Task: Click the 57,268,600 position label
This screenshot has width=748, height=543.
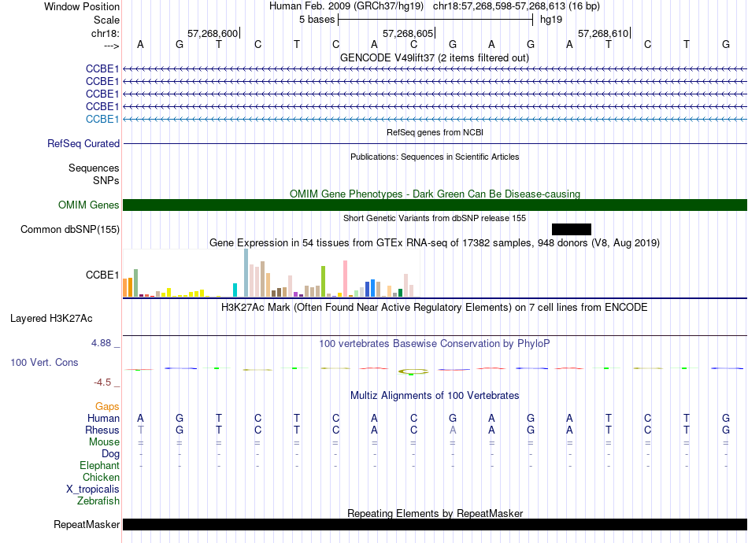Action: click(213, 33)
